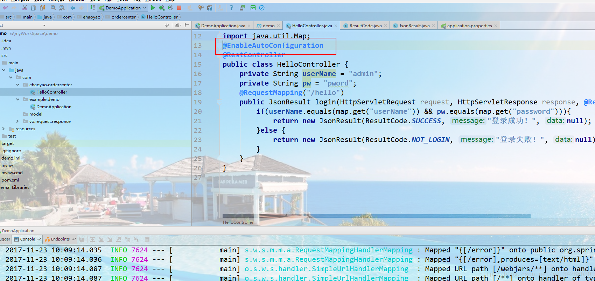Viewport: 595px width, 281px height.
Task: Close the HelloController.java tab
Action: coord(336,26)
